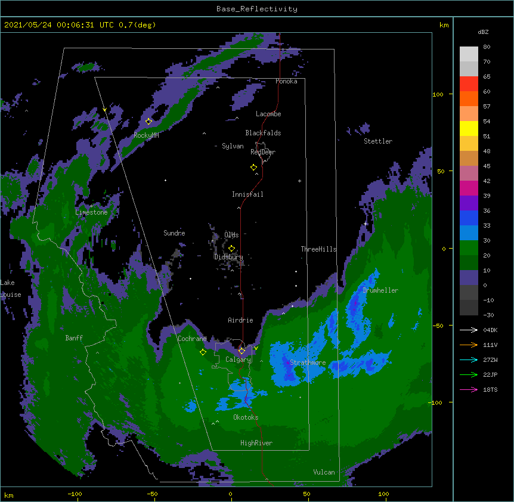
Task: Select the Calgary city label
Action: [238, 360]
